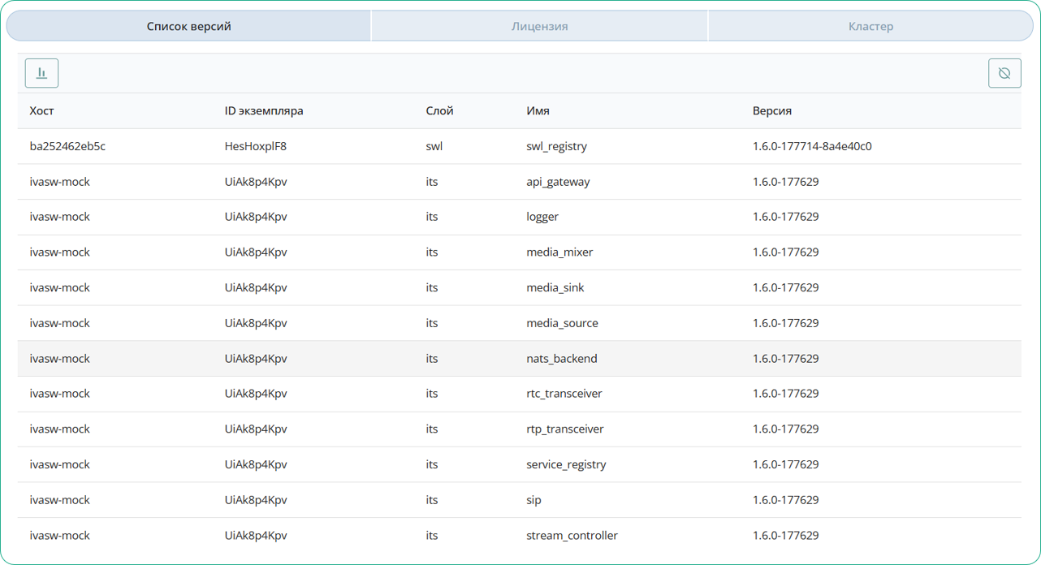
Task: Switch to the Лицензия tab
Action: click(539, 26)
